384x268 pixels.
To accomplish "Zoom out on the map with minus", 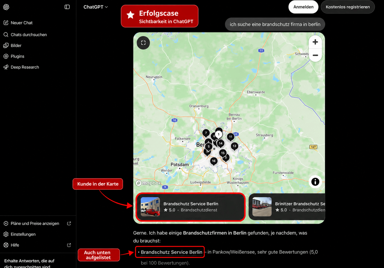I will (315, 55).
